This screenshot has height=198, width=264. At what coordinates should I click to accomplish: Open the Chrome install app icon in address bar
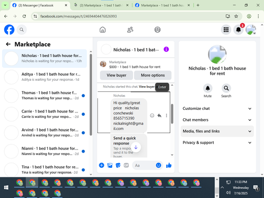228,16
